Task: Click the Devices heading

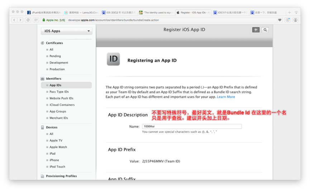Action: tap(52, 127)
